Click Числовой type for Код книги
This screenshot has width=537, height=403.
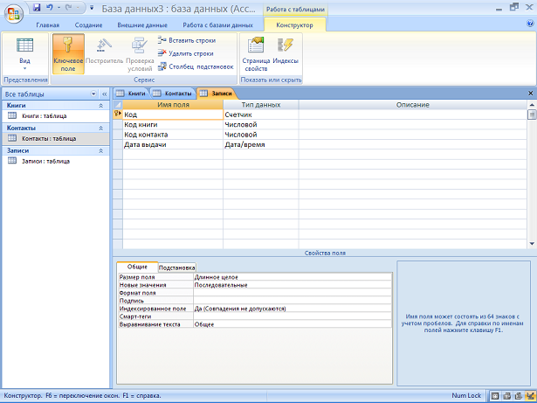click(x=261, y=125)
